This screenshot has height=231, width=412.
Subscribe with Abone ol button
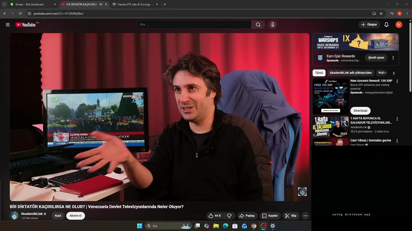pyautogui.click(x=76, y=216)
